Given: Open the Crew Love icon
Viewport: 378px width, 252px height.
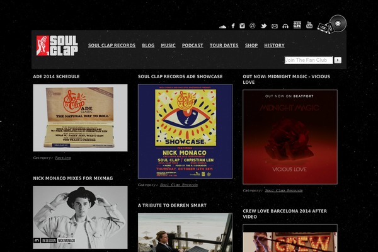Looking at the screenshot, I should click(297, 25).
